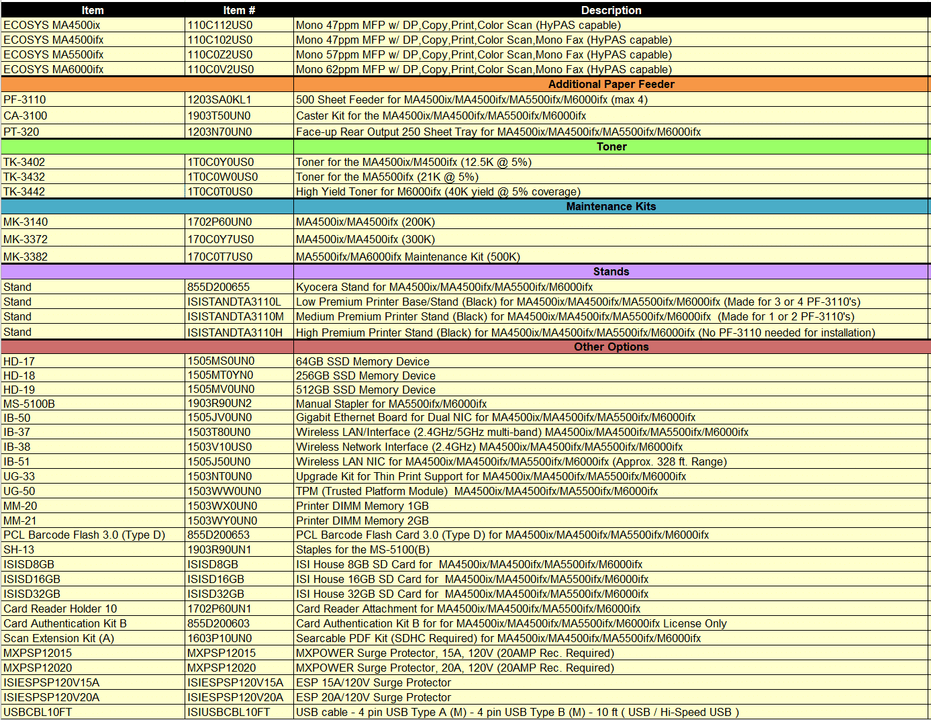Select the ISIUSBCBL10FT item number cell

(229, 712)
